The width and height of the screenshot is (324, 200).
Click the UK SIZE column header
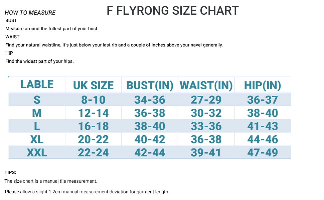point(93,85)
